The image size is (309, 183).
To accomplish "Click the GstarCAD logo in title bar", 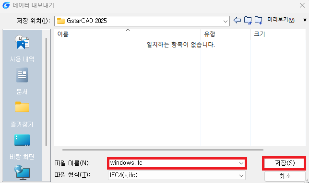I will click(6, 5).
